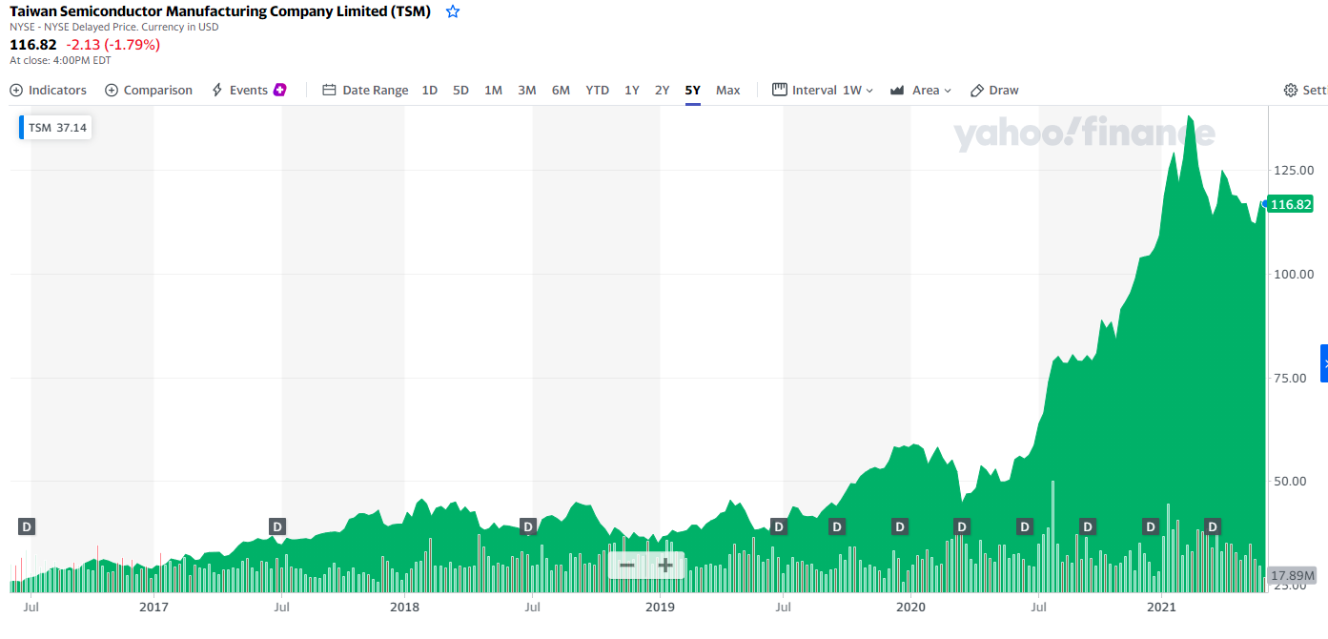1328x639 pixels.
Task: Open the Date Range picker
Action: (365, 90)
